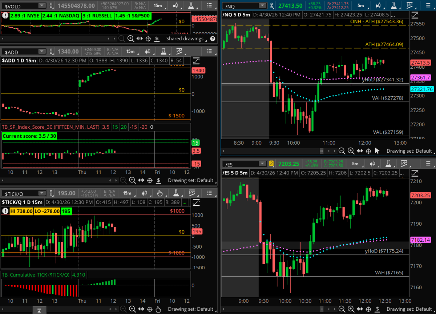Expand the $TICK/Q symbol dropdown arrow
Screen dimensions: 436x314
coord(43,193)
